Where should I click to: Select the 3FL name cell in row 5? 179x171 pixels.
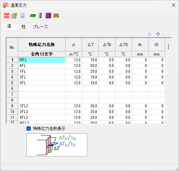coord(42,83)
